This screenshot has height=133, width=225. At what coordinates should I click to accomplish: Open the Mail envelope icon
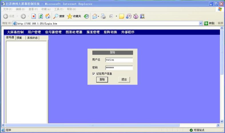(95, 16)
